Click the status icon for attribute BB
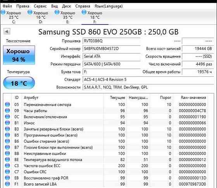Viewport: 217px width, 188px height. coord(7,154)
